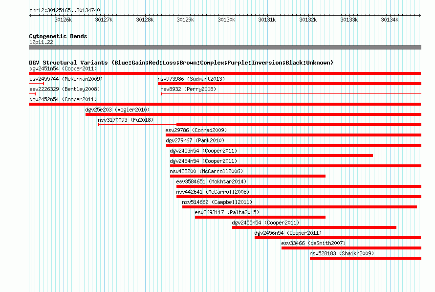Click the 30128k ruler position
The height and width of the screenshot is (292, 435).
145,20
